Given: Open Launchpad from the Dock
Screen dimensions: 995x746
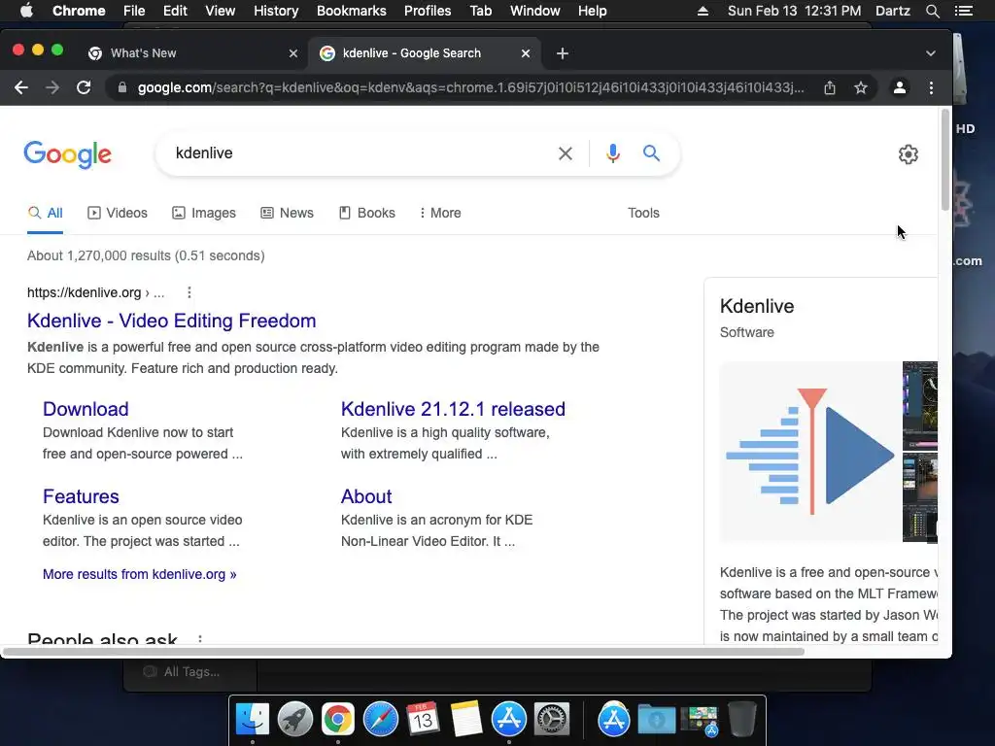Looking at the screenshot, I should (295, 719).
